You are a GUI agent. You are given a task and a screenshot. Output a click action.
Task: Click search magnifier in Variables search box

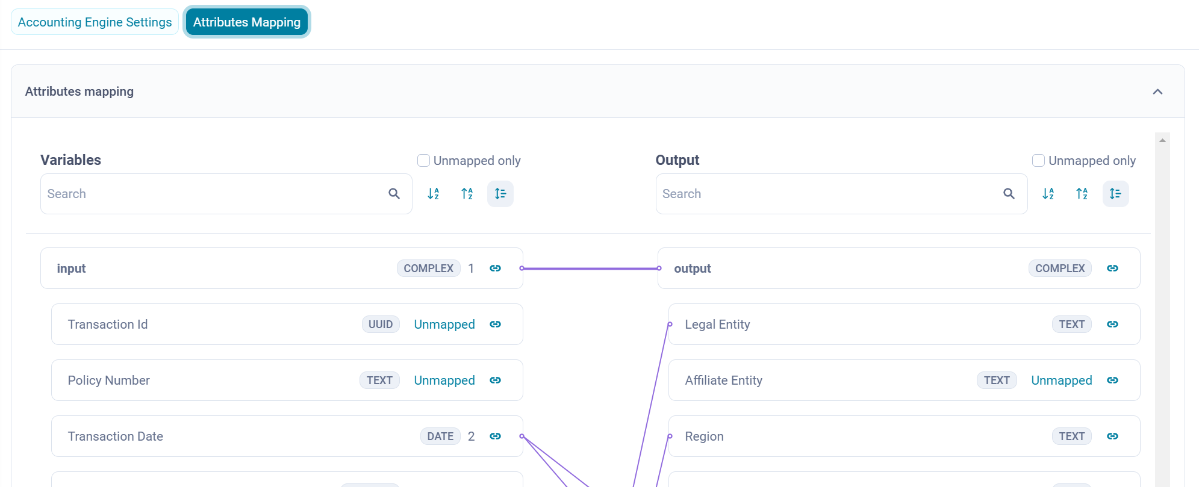[x=394, y=194]
